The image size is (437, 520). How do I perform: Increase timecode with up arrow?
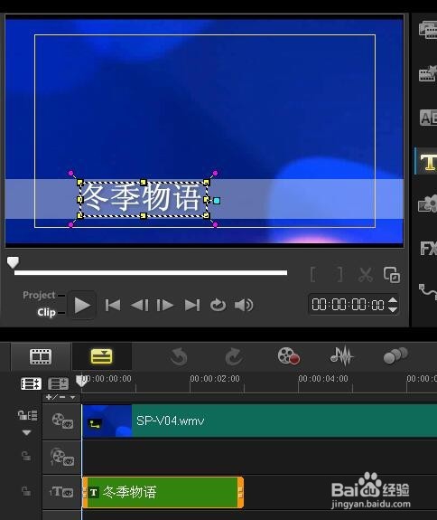(393, 300)
